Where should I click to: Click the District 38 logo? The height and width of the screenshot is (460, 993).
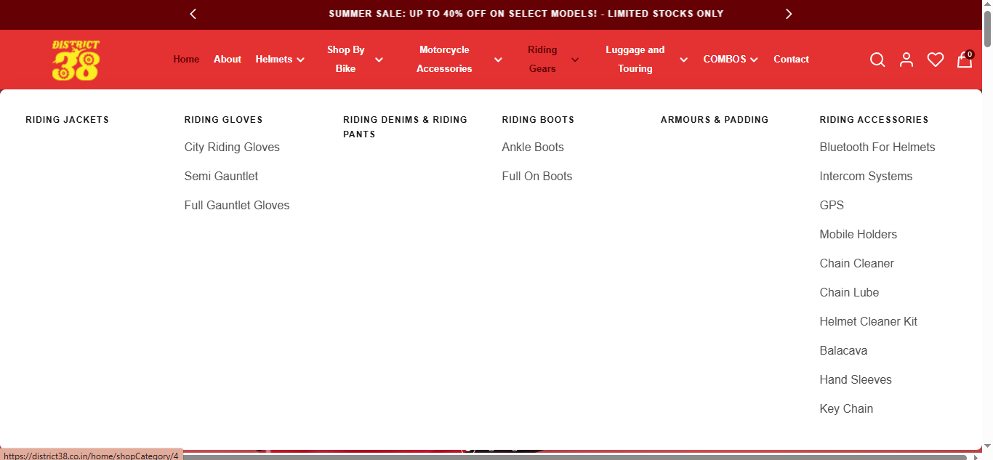pyautogui.click(x=76, y=60)
